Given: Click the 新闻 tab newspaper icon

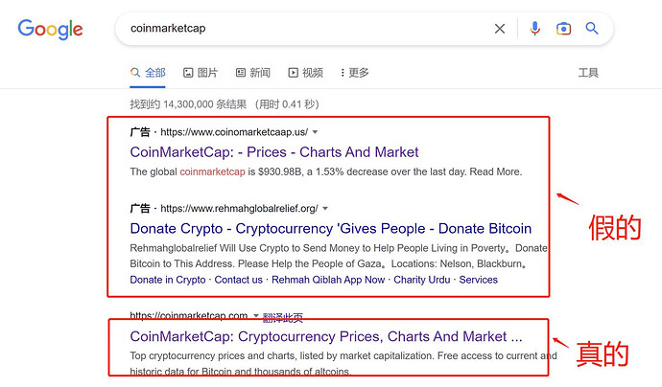Looking at the screenshot, I should pyautogui.click(x=240, y=73).
